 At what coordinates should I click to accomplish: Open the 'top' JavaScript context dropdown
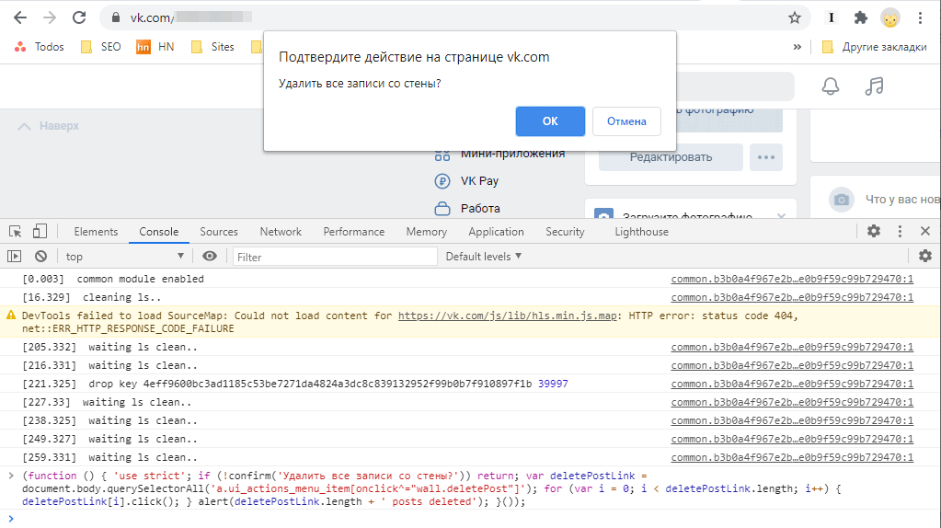(x=125, y=257)
